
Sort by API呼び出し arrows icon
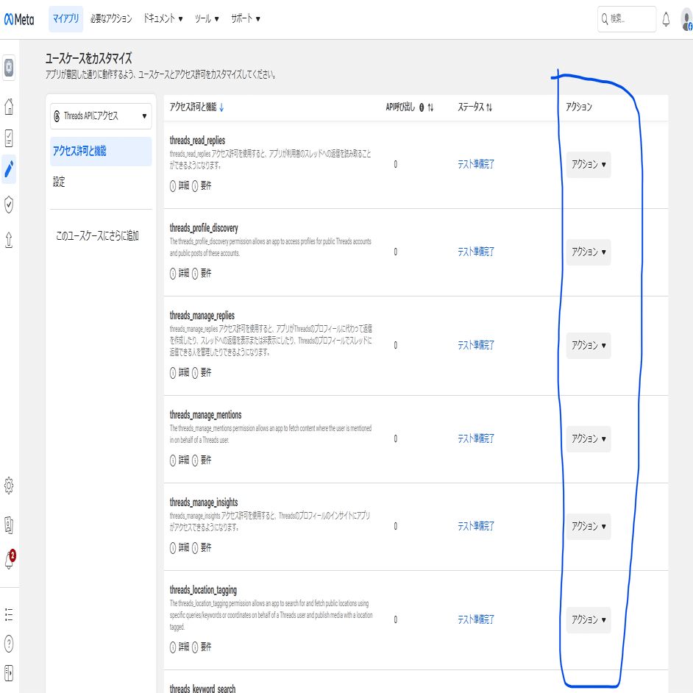click(x=430, y=107)
